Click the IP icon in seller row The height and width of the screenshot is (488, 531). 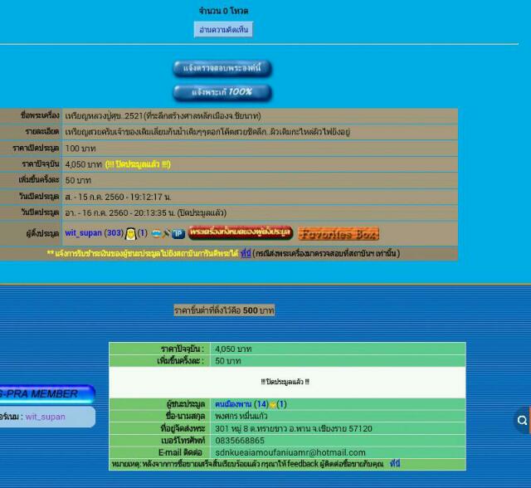(178, 234)
